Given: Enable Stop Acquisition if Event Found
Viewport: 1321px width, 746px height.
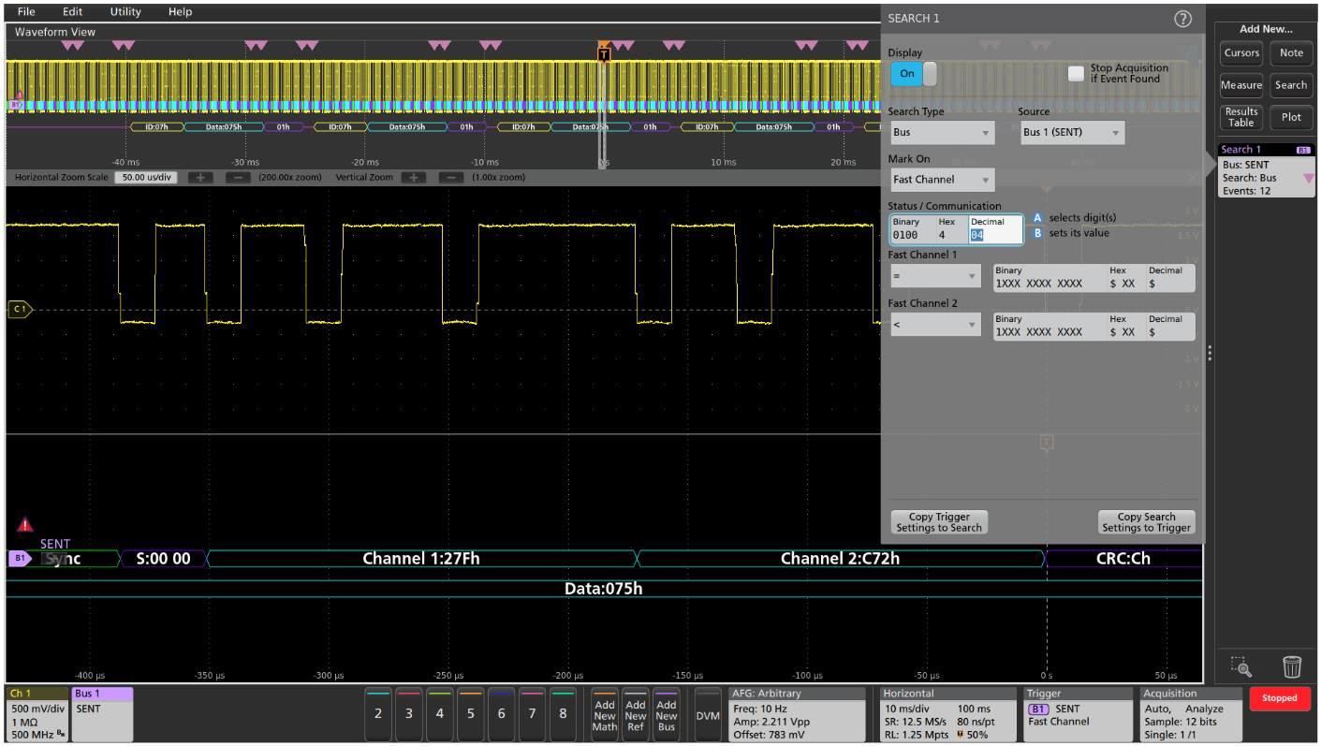Looking at the screenshot, I should 1076,73.
